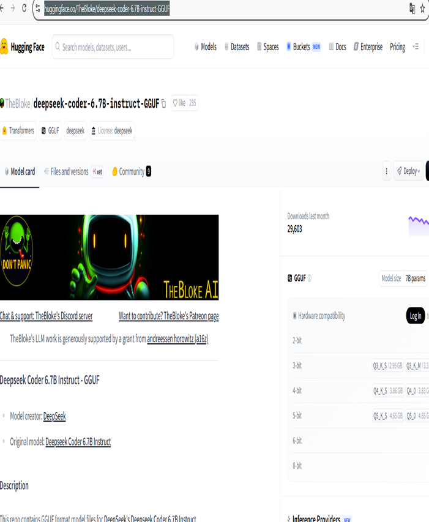Click the browser forward arrow
The height and width of the screenshot is (522, 429).
click(13, 9)
